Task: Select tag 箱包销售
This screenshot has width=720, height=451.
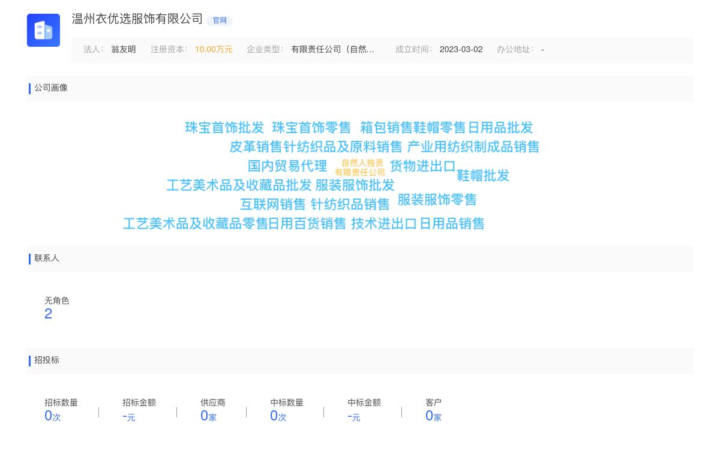Action: pos(386,128)
